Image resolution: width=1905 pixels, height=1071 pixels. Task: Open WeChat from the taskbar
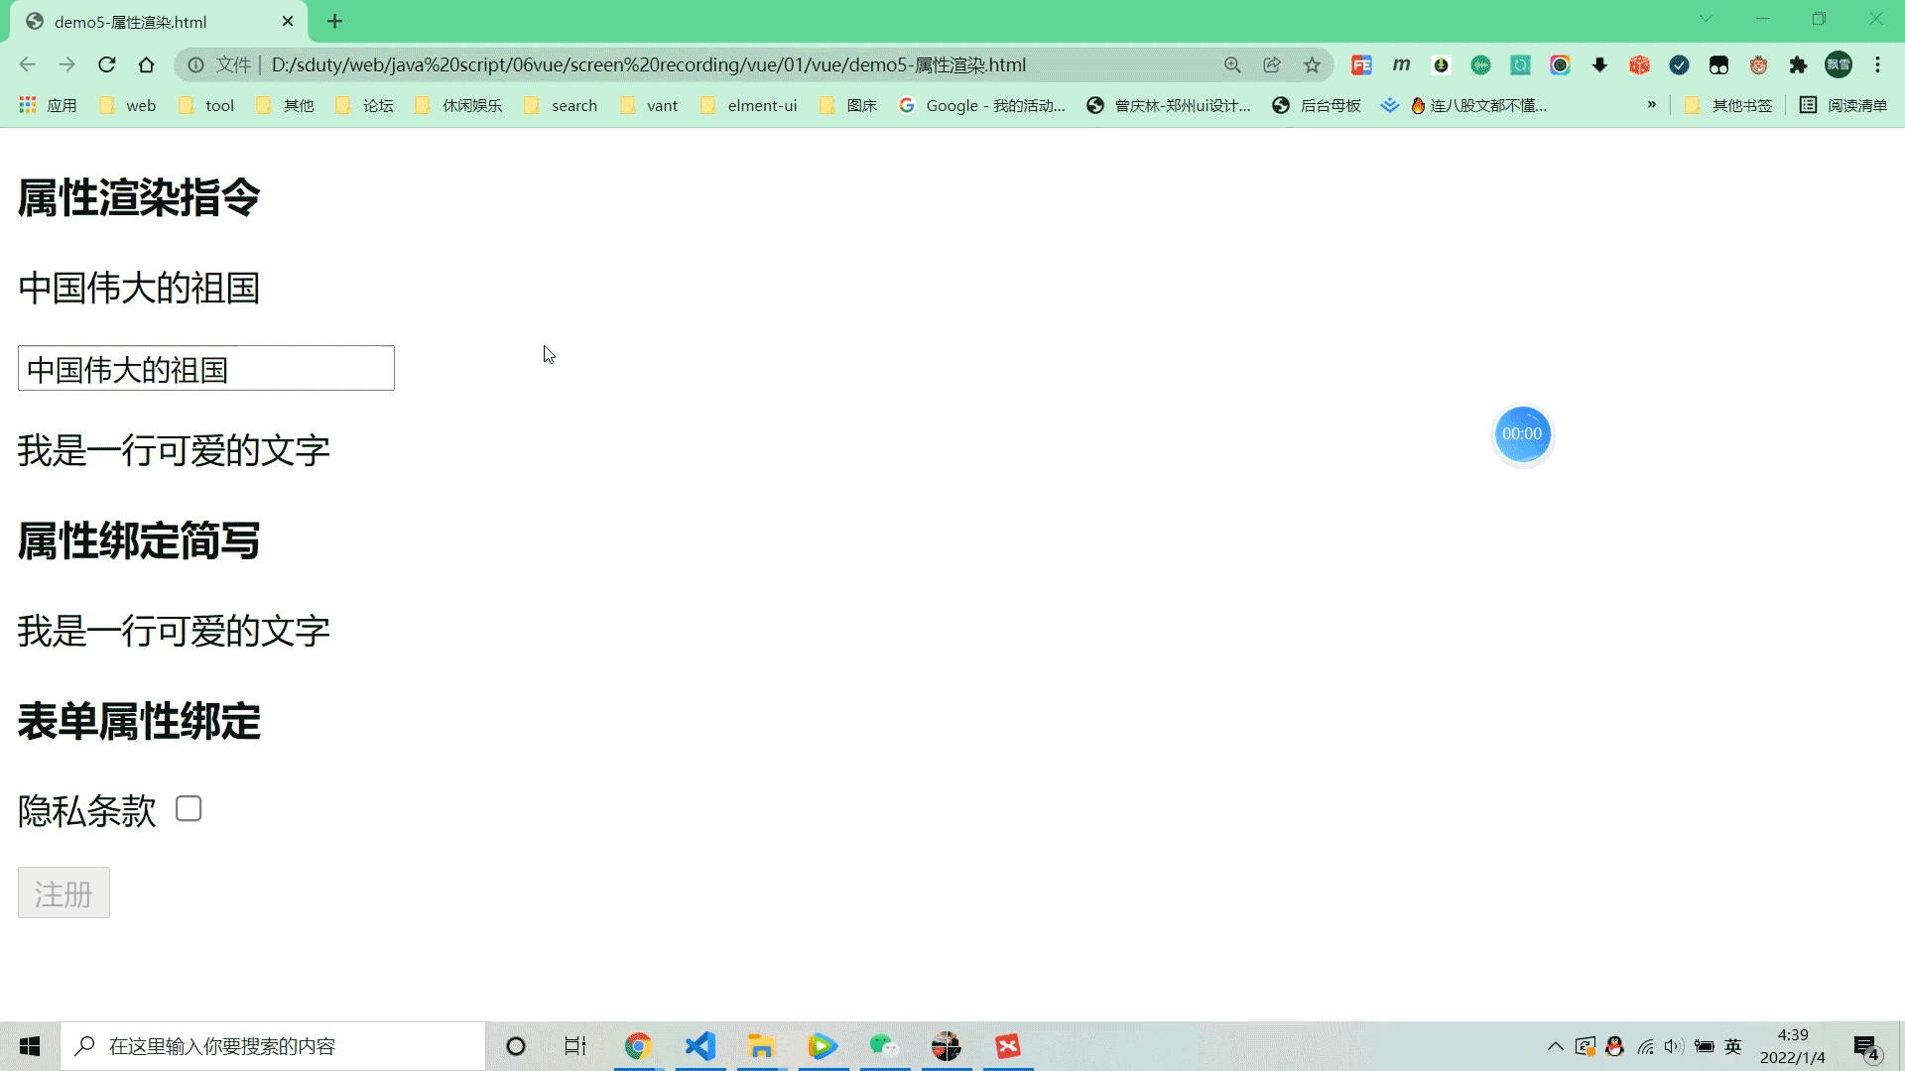point(883,1046)
